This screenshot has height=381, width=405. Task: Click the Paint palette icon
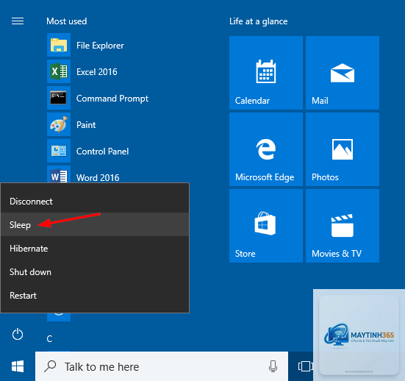pos(59,124)
